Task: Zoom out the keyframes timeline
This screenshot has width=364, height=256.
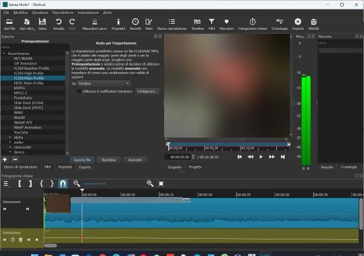Action: [x=76, y=184]
